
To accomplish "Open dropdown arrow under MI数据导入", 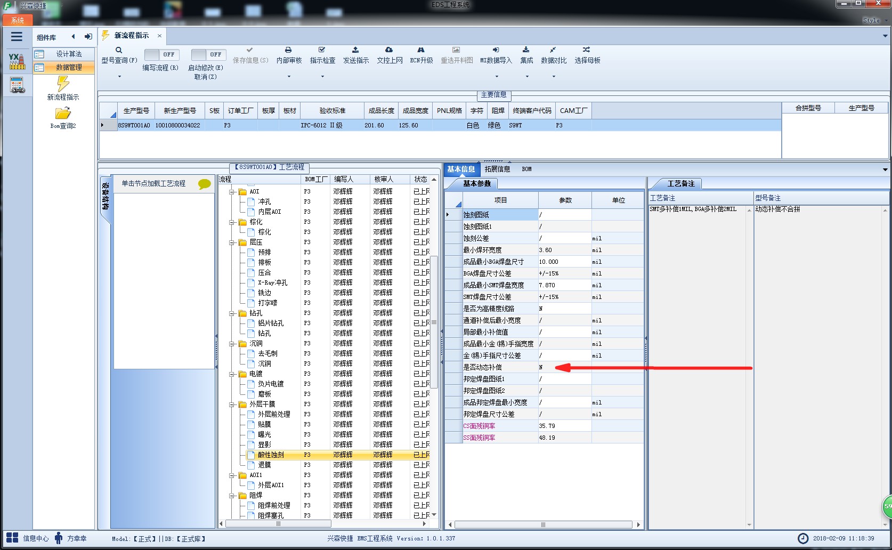I will [497, 76].
